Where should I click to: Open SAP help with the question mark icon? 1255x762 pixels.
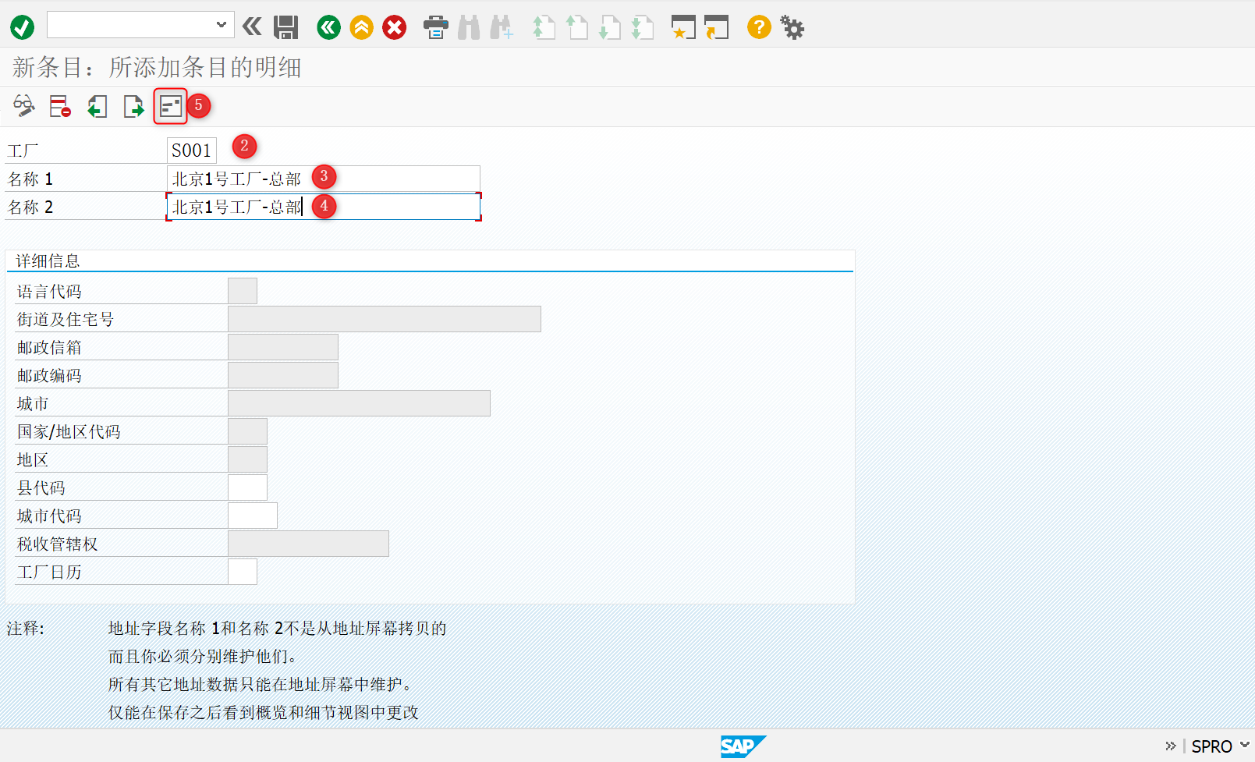point(757,27)
